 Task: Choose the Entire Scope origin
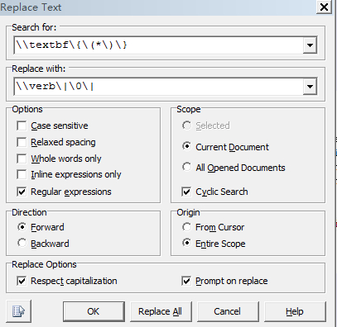coord(186,243)
